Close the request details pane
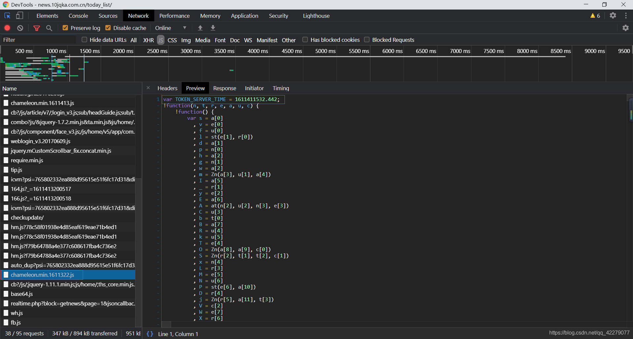633x339 pixels. click(x=148, y=88)
